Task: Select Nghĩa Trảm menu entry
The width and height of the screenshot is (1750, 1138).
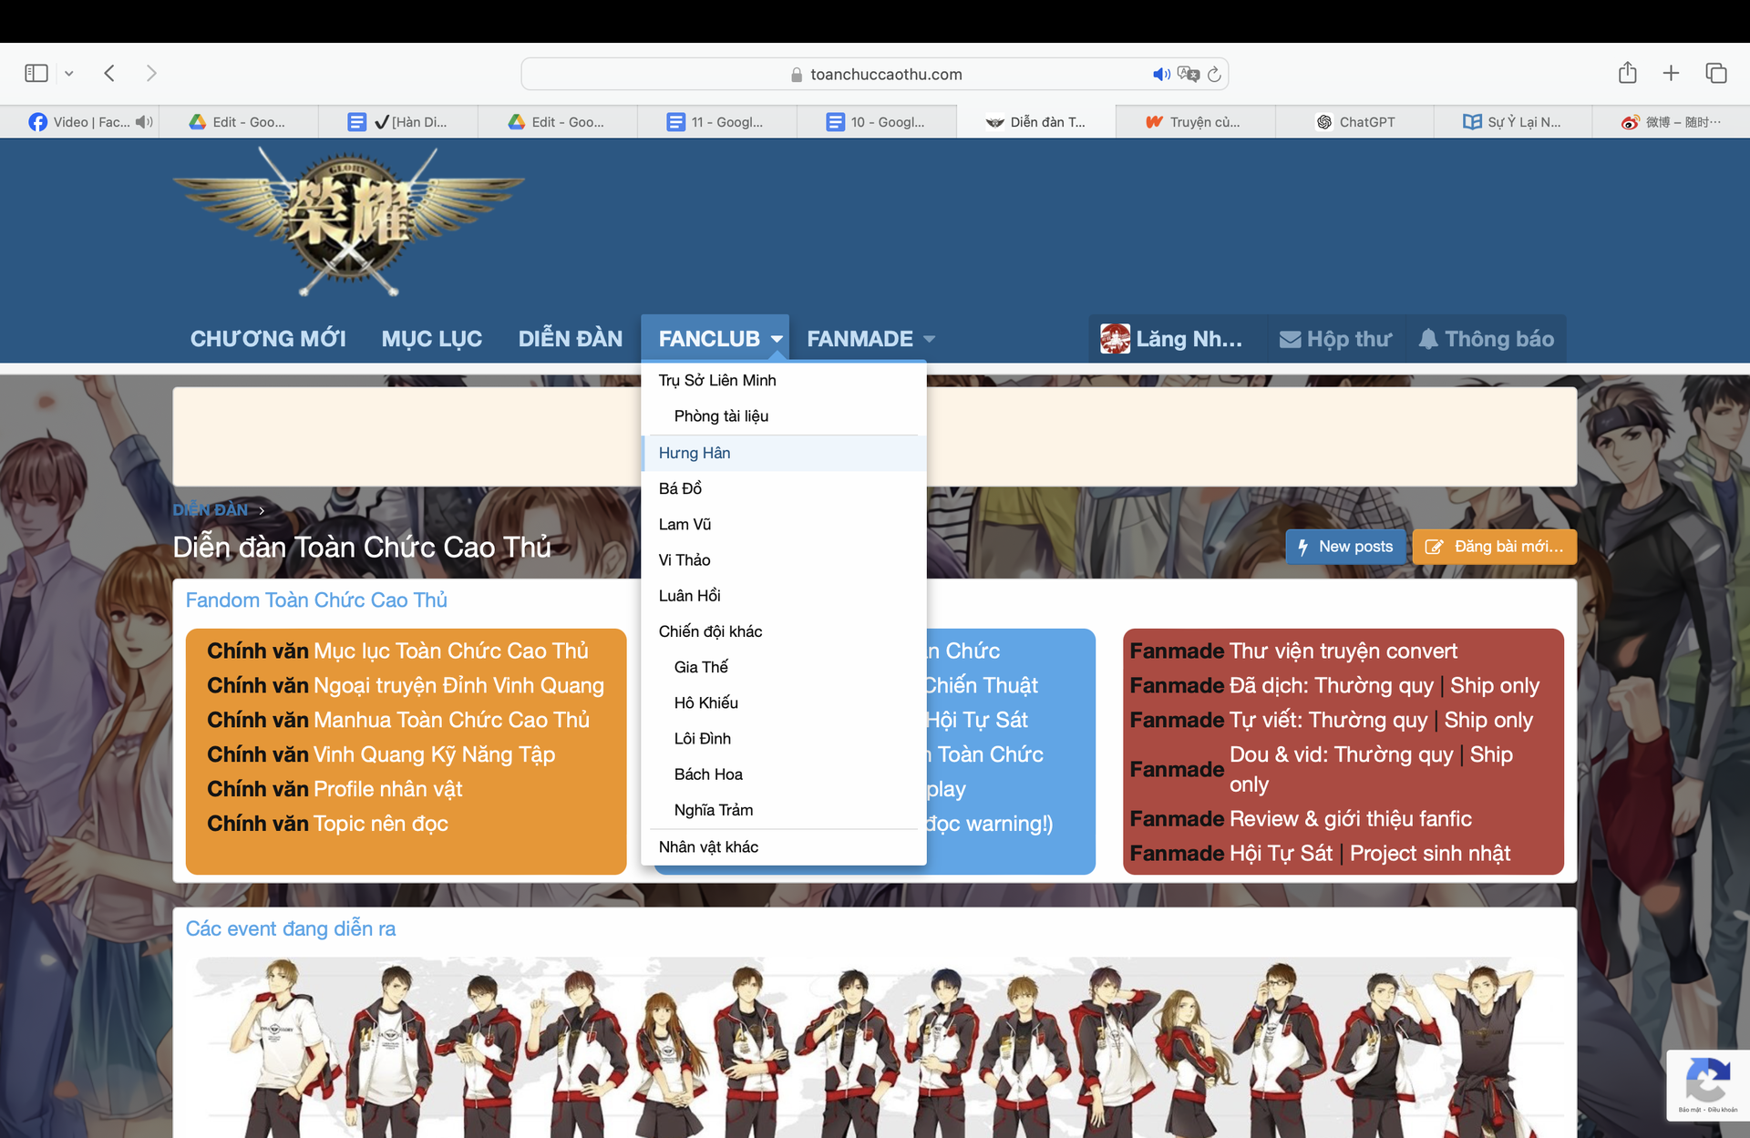Action: pyautogui.click(x=784, y=810)
